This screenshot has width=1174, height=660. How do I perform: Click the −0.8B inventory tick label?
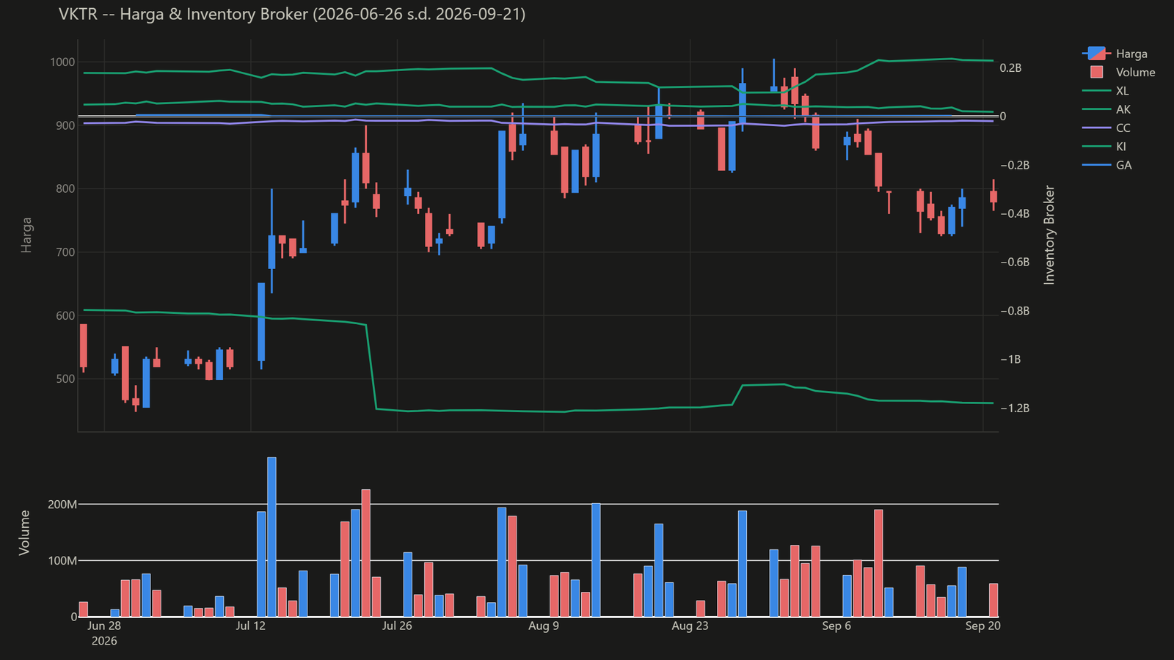pos(1015,311)
